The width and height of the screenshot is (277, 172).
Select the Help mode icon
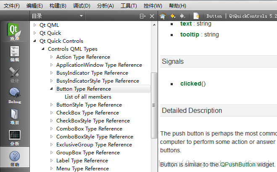[15, 159]
